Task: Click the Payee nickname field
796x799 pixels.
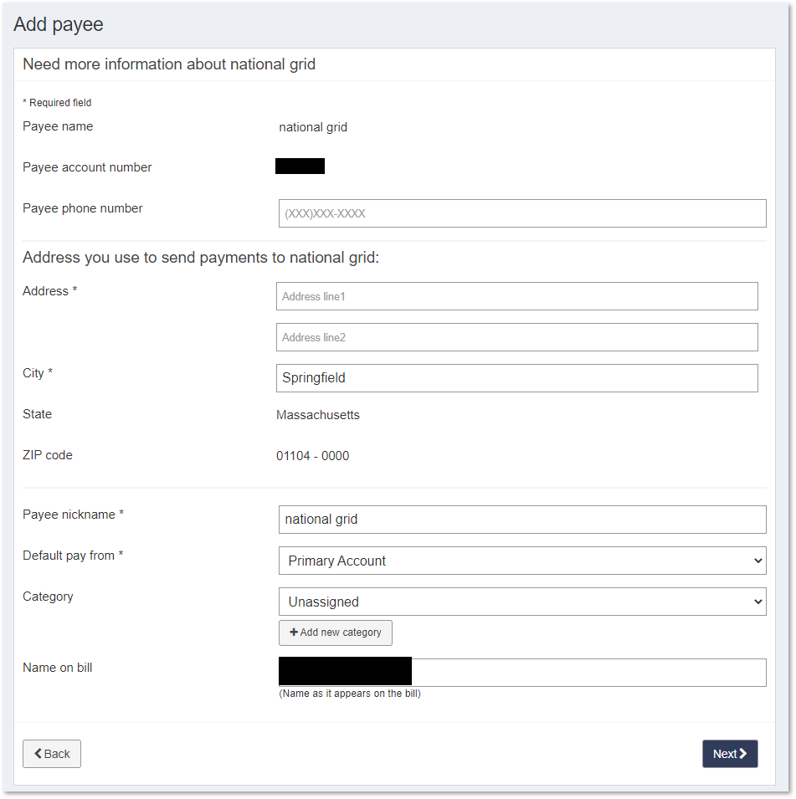Action: [x=522, y=520]
